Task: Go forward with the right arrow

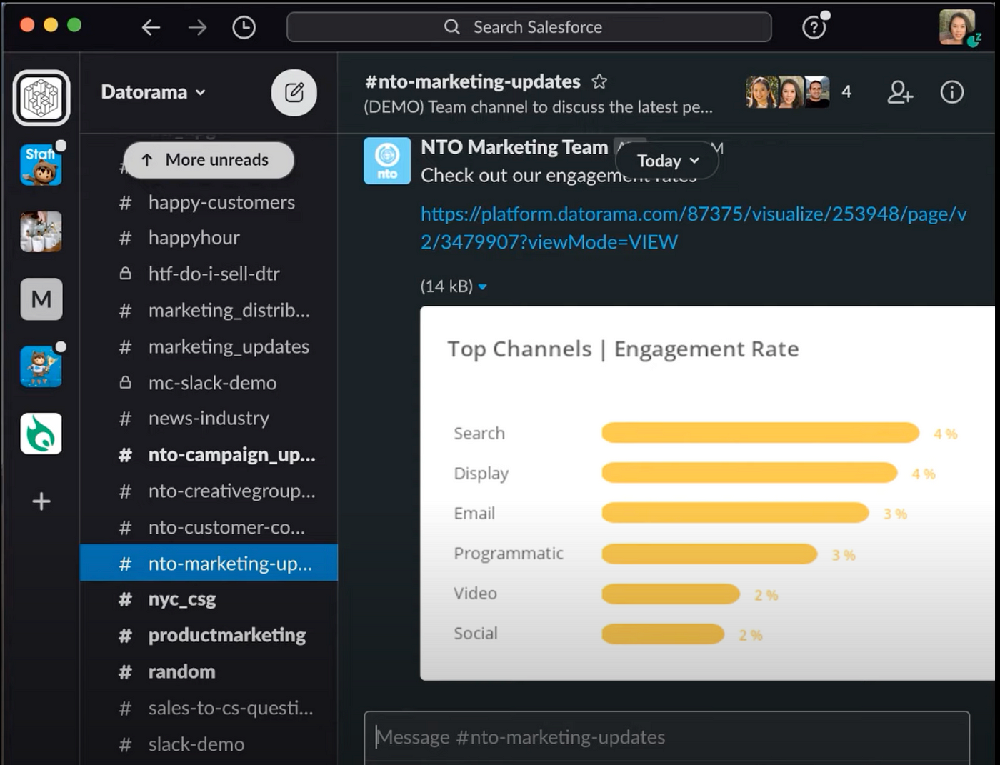Action: [197, 28]
